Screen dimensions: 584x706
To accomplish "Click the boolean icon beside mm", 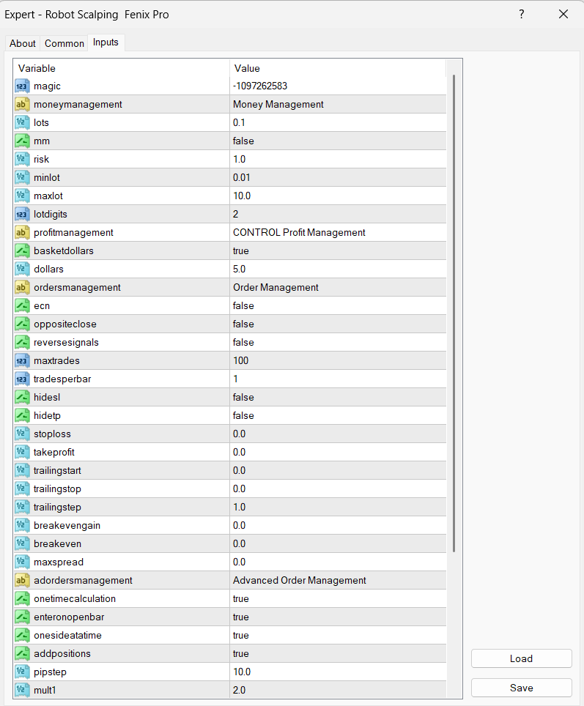I will [22, 141].
